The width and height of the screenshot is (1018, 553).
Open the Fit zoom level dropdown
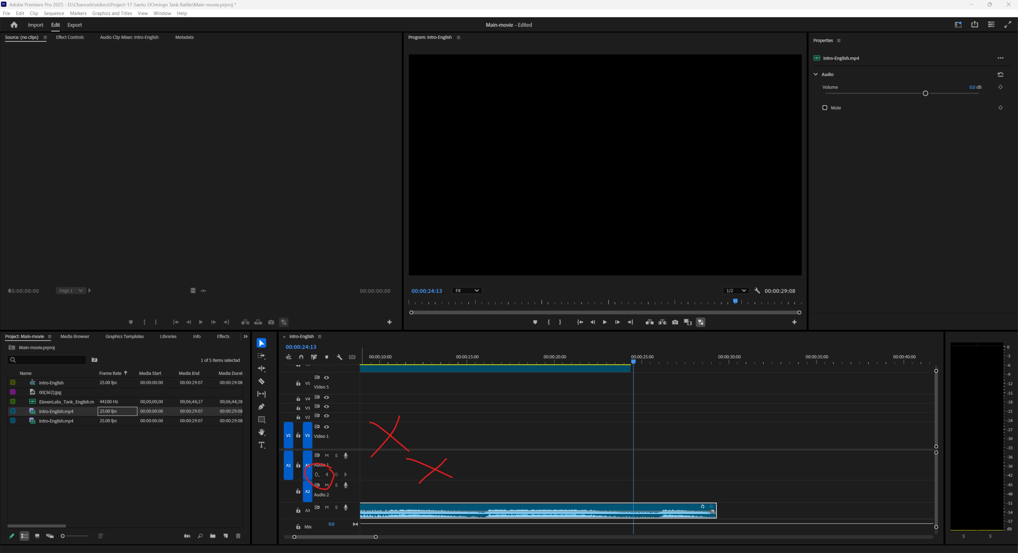tap(467, 291)
